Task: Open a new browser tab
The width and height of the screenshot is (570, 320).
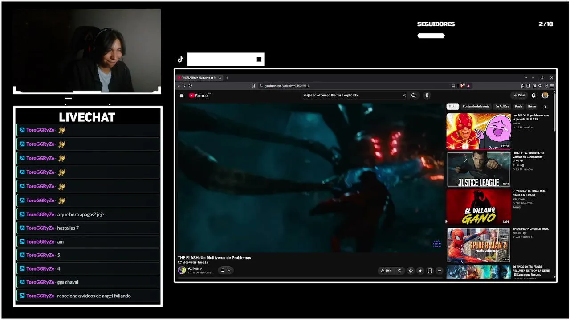Action: coord(227,78)
